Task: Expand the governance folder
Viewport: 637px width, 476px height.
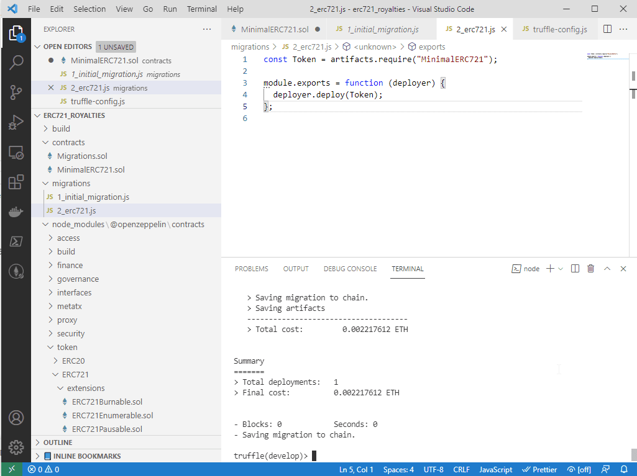Action: pos(50,279)
